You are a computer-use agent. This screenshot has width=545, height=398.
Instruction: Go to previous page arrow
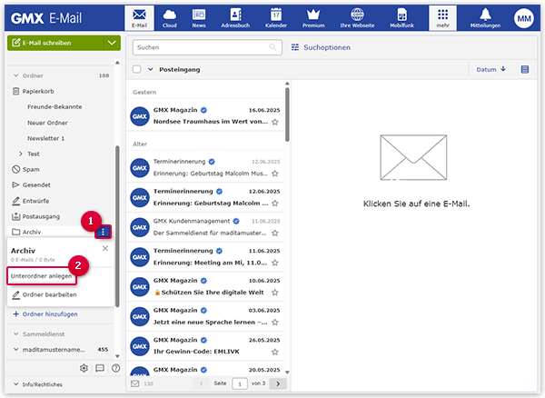tap(202, 383)
